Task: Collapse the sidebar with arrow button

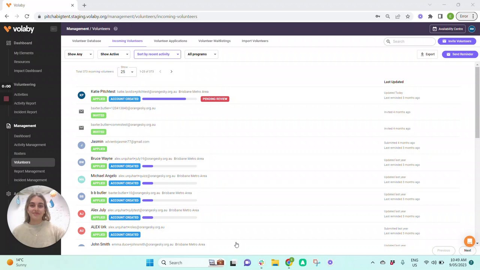Action: click(54, 29)
